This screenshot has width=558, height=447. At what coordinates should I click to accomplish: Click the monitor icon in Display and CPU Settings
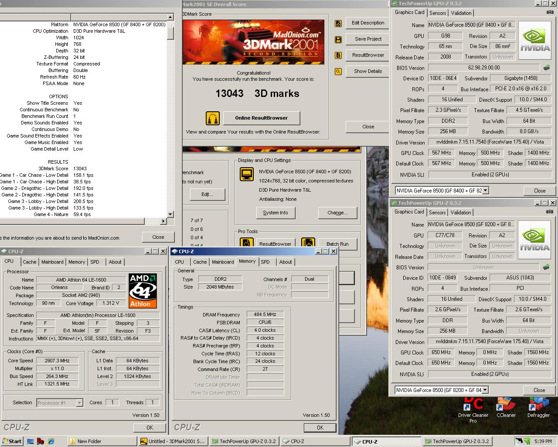tap(247, 174)
